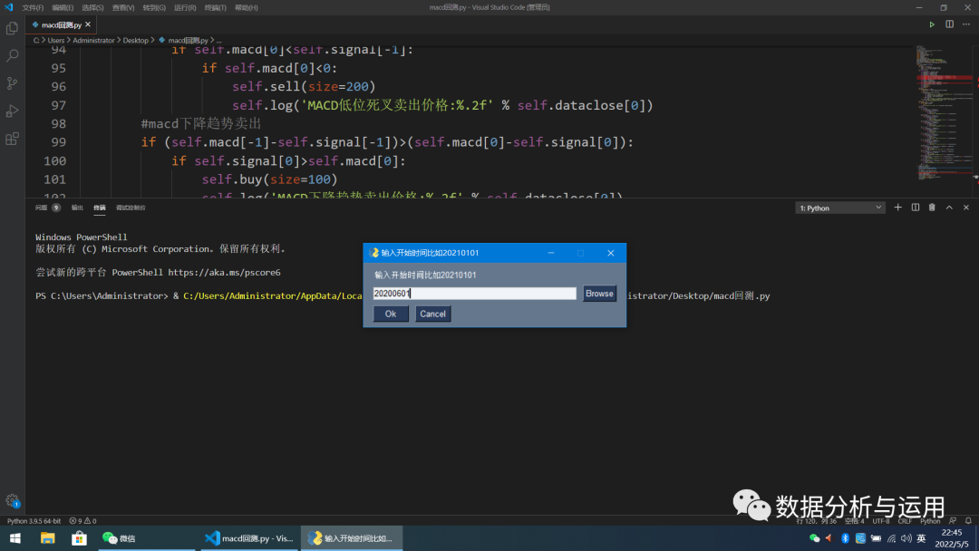Click the battery tray icon
This screenshot has height=551, width=979.
pyautogui.click(x=876, y=538)
